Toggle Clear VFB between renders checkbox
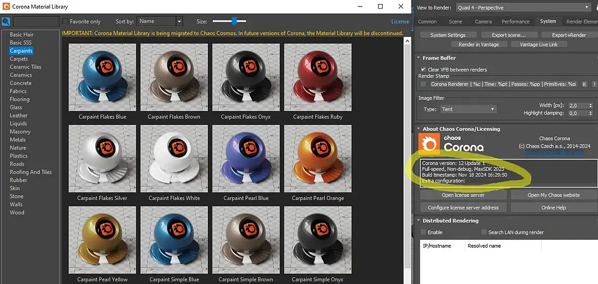Viewport: 598px width, 284px height. coord(423,69)
